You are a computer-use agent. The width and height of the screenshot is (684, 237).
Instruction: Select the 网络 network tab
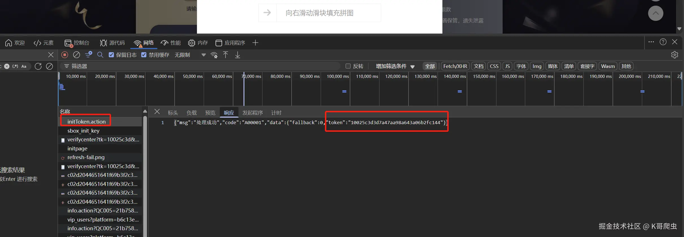[144, 43]
